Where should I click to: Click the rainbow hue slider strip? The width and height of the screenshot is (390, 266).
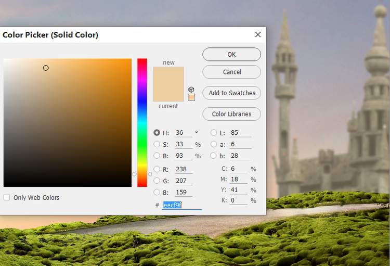142,122
